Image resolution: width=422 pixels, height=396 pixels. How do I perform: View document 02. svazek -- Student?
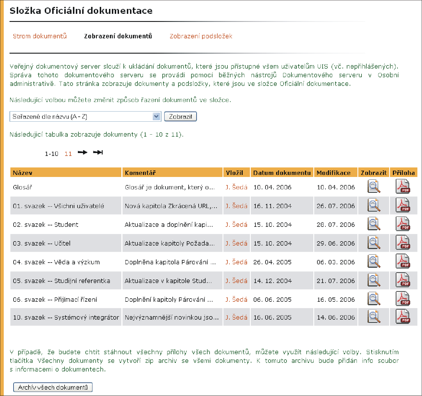(374, 224)
